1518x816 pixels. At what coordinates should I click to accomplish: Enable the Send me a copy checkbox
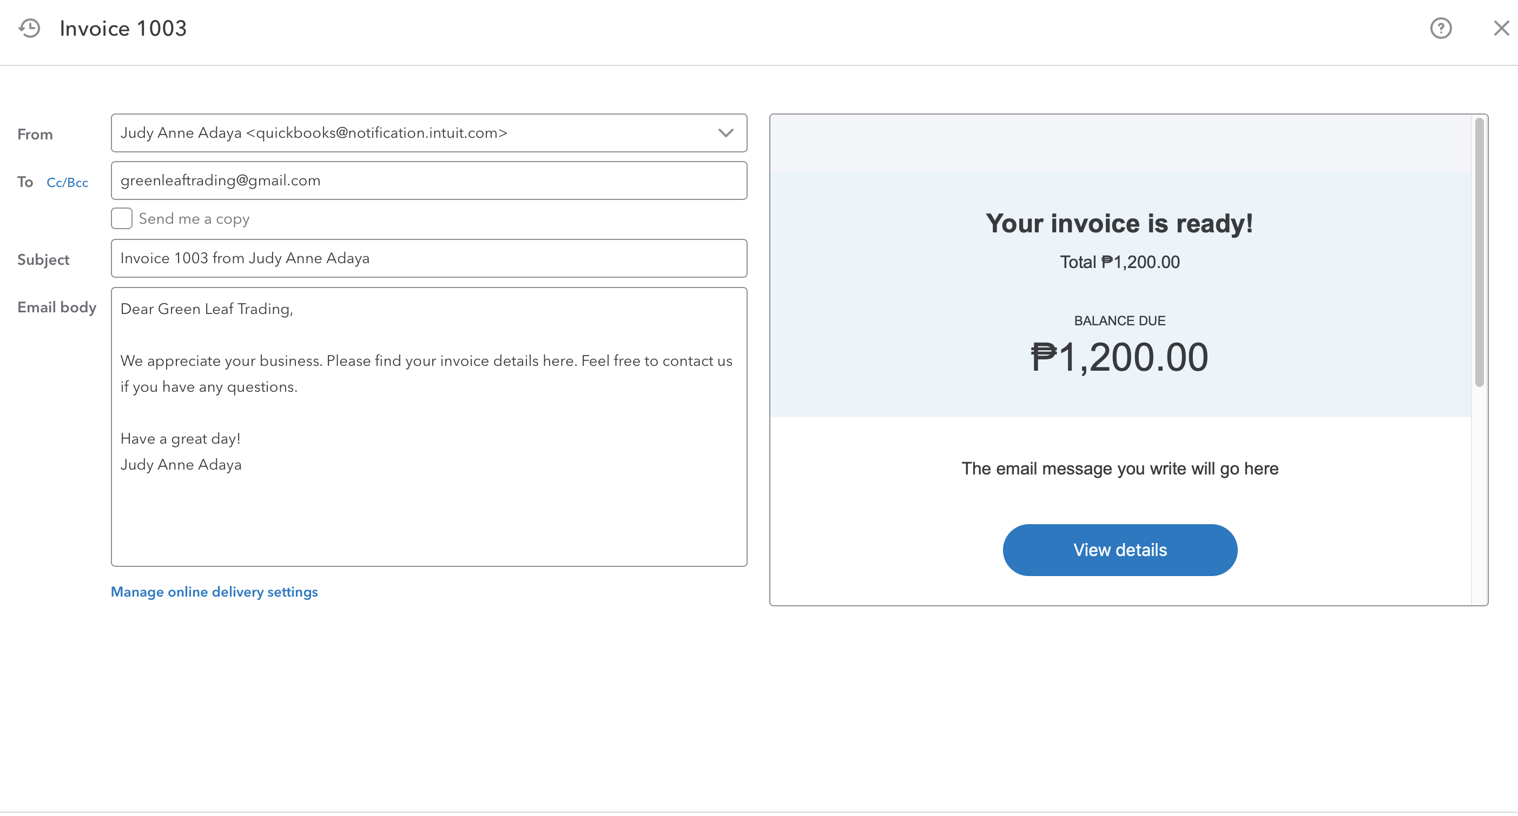[x=121, y=218]
